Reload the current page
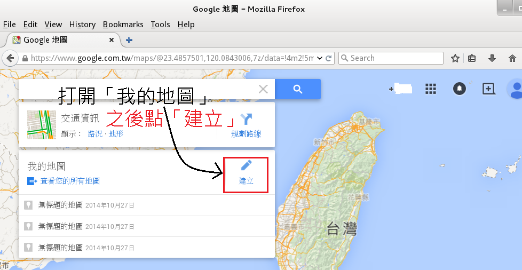 (329, 58)
